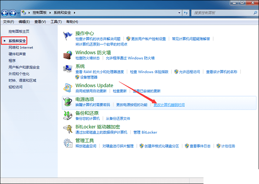
Task: Click shield icon beside 查看事件日志
Action: tap(187, 146)
